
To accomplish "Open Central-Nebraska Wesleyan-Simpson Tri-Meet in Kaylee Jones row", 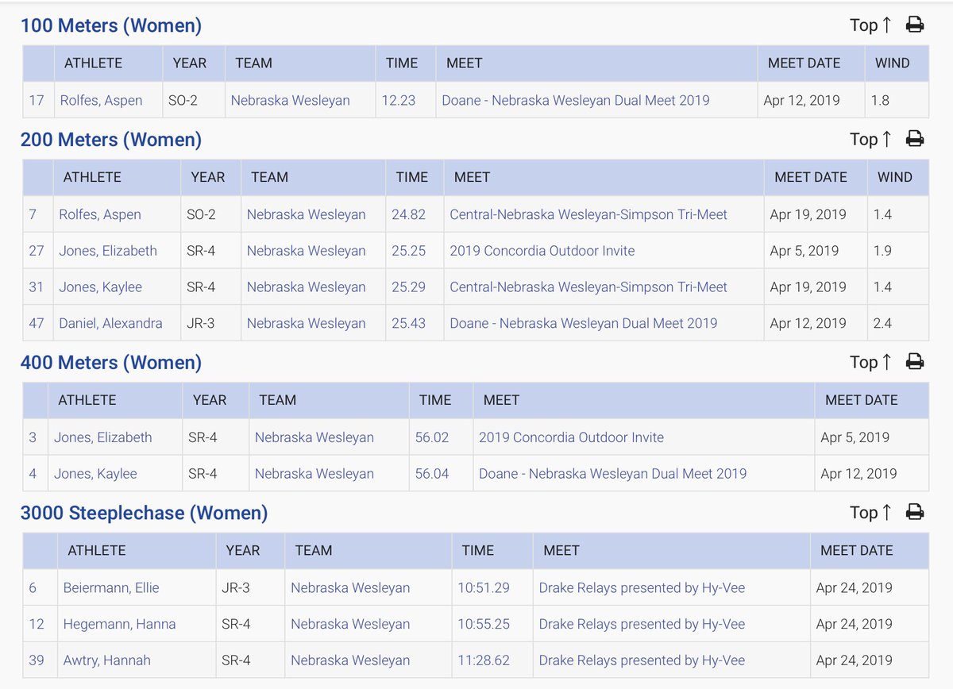I will point(588,287).
